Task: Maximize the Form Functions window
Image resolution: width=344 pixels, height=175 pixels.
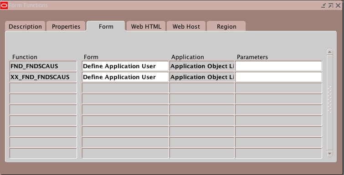Action: [331, 5]
